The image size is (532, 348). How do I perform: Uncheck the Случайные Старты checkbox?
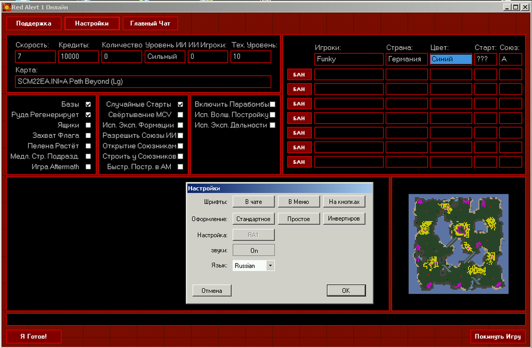click(180, 105)
